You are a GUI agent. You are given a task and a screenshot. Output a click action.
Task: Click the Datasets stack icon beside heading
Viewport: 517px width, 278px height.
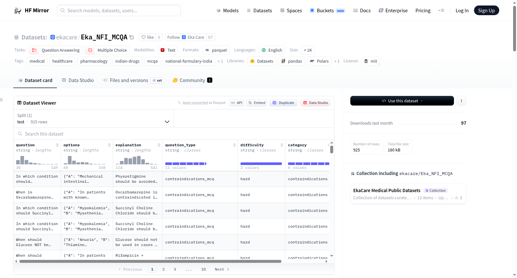[x=16, y=37]
